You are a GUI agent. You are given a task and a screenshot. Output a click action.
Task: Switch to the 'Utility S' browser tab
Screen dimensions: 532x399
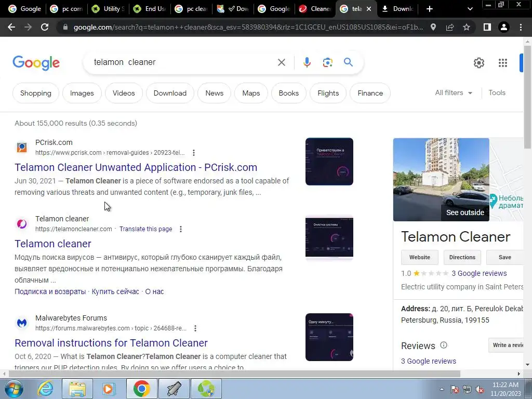(x=108, y=9)
